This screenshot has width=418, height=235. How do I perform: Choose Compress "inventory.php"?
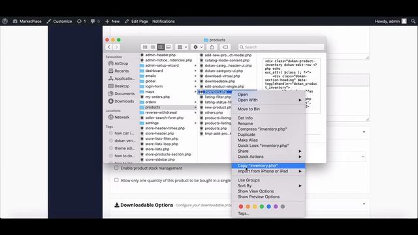(263, 129)
